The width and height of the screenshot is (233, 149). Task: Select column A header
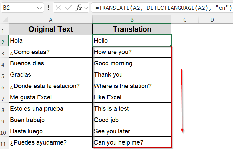(51, 20)
